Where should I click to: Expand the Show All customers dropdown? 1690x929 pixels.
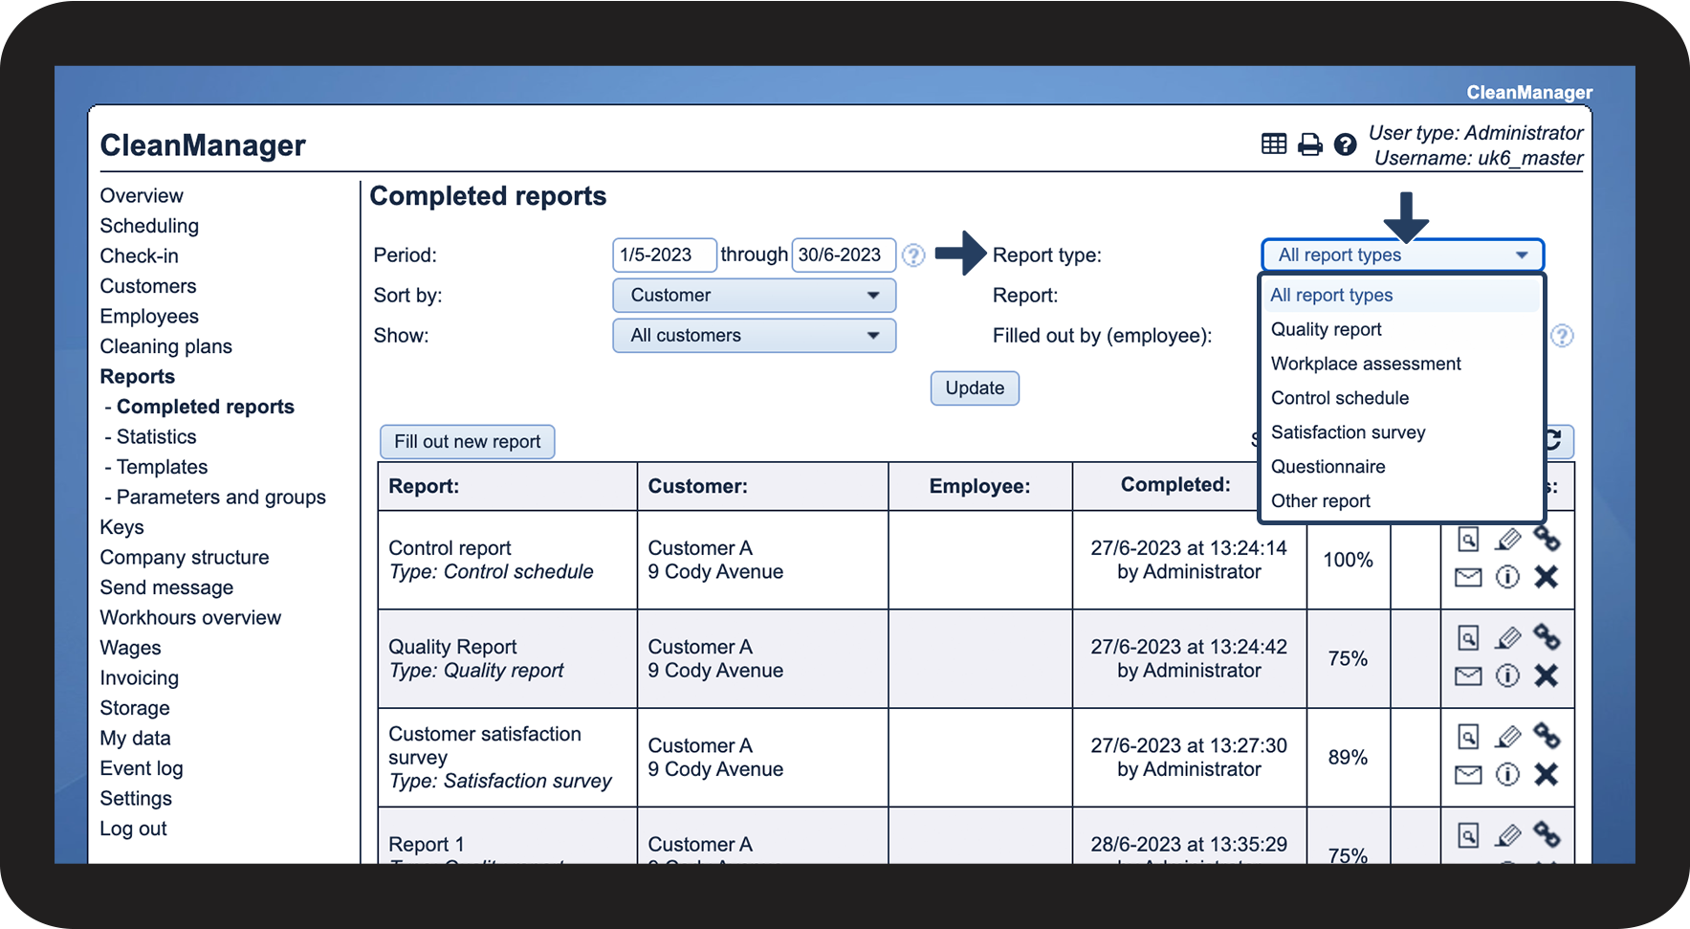[x=754, y=336]
